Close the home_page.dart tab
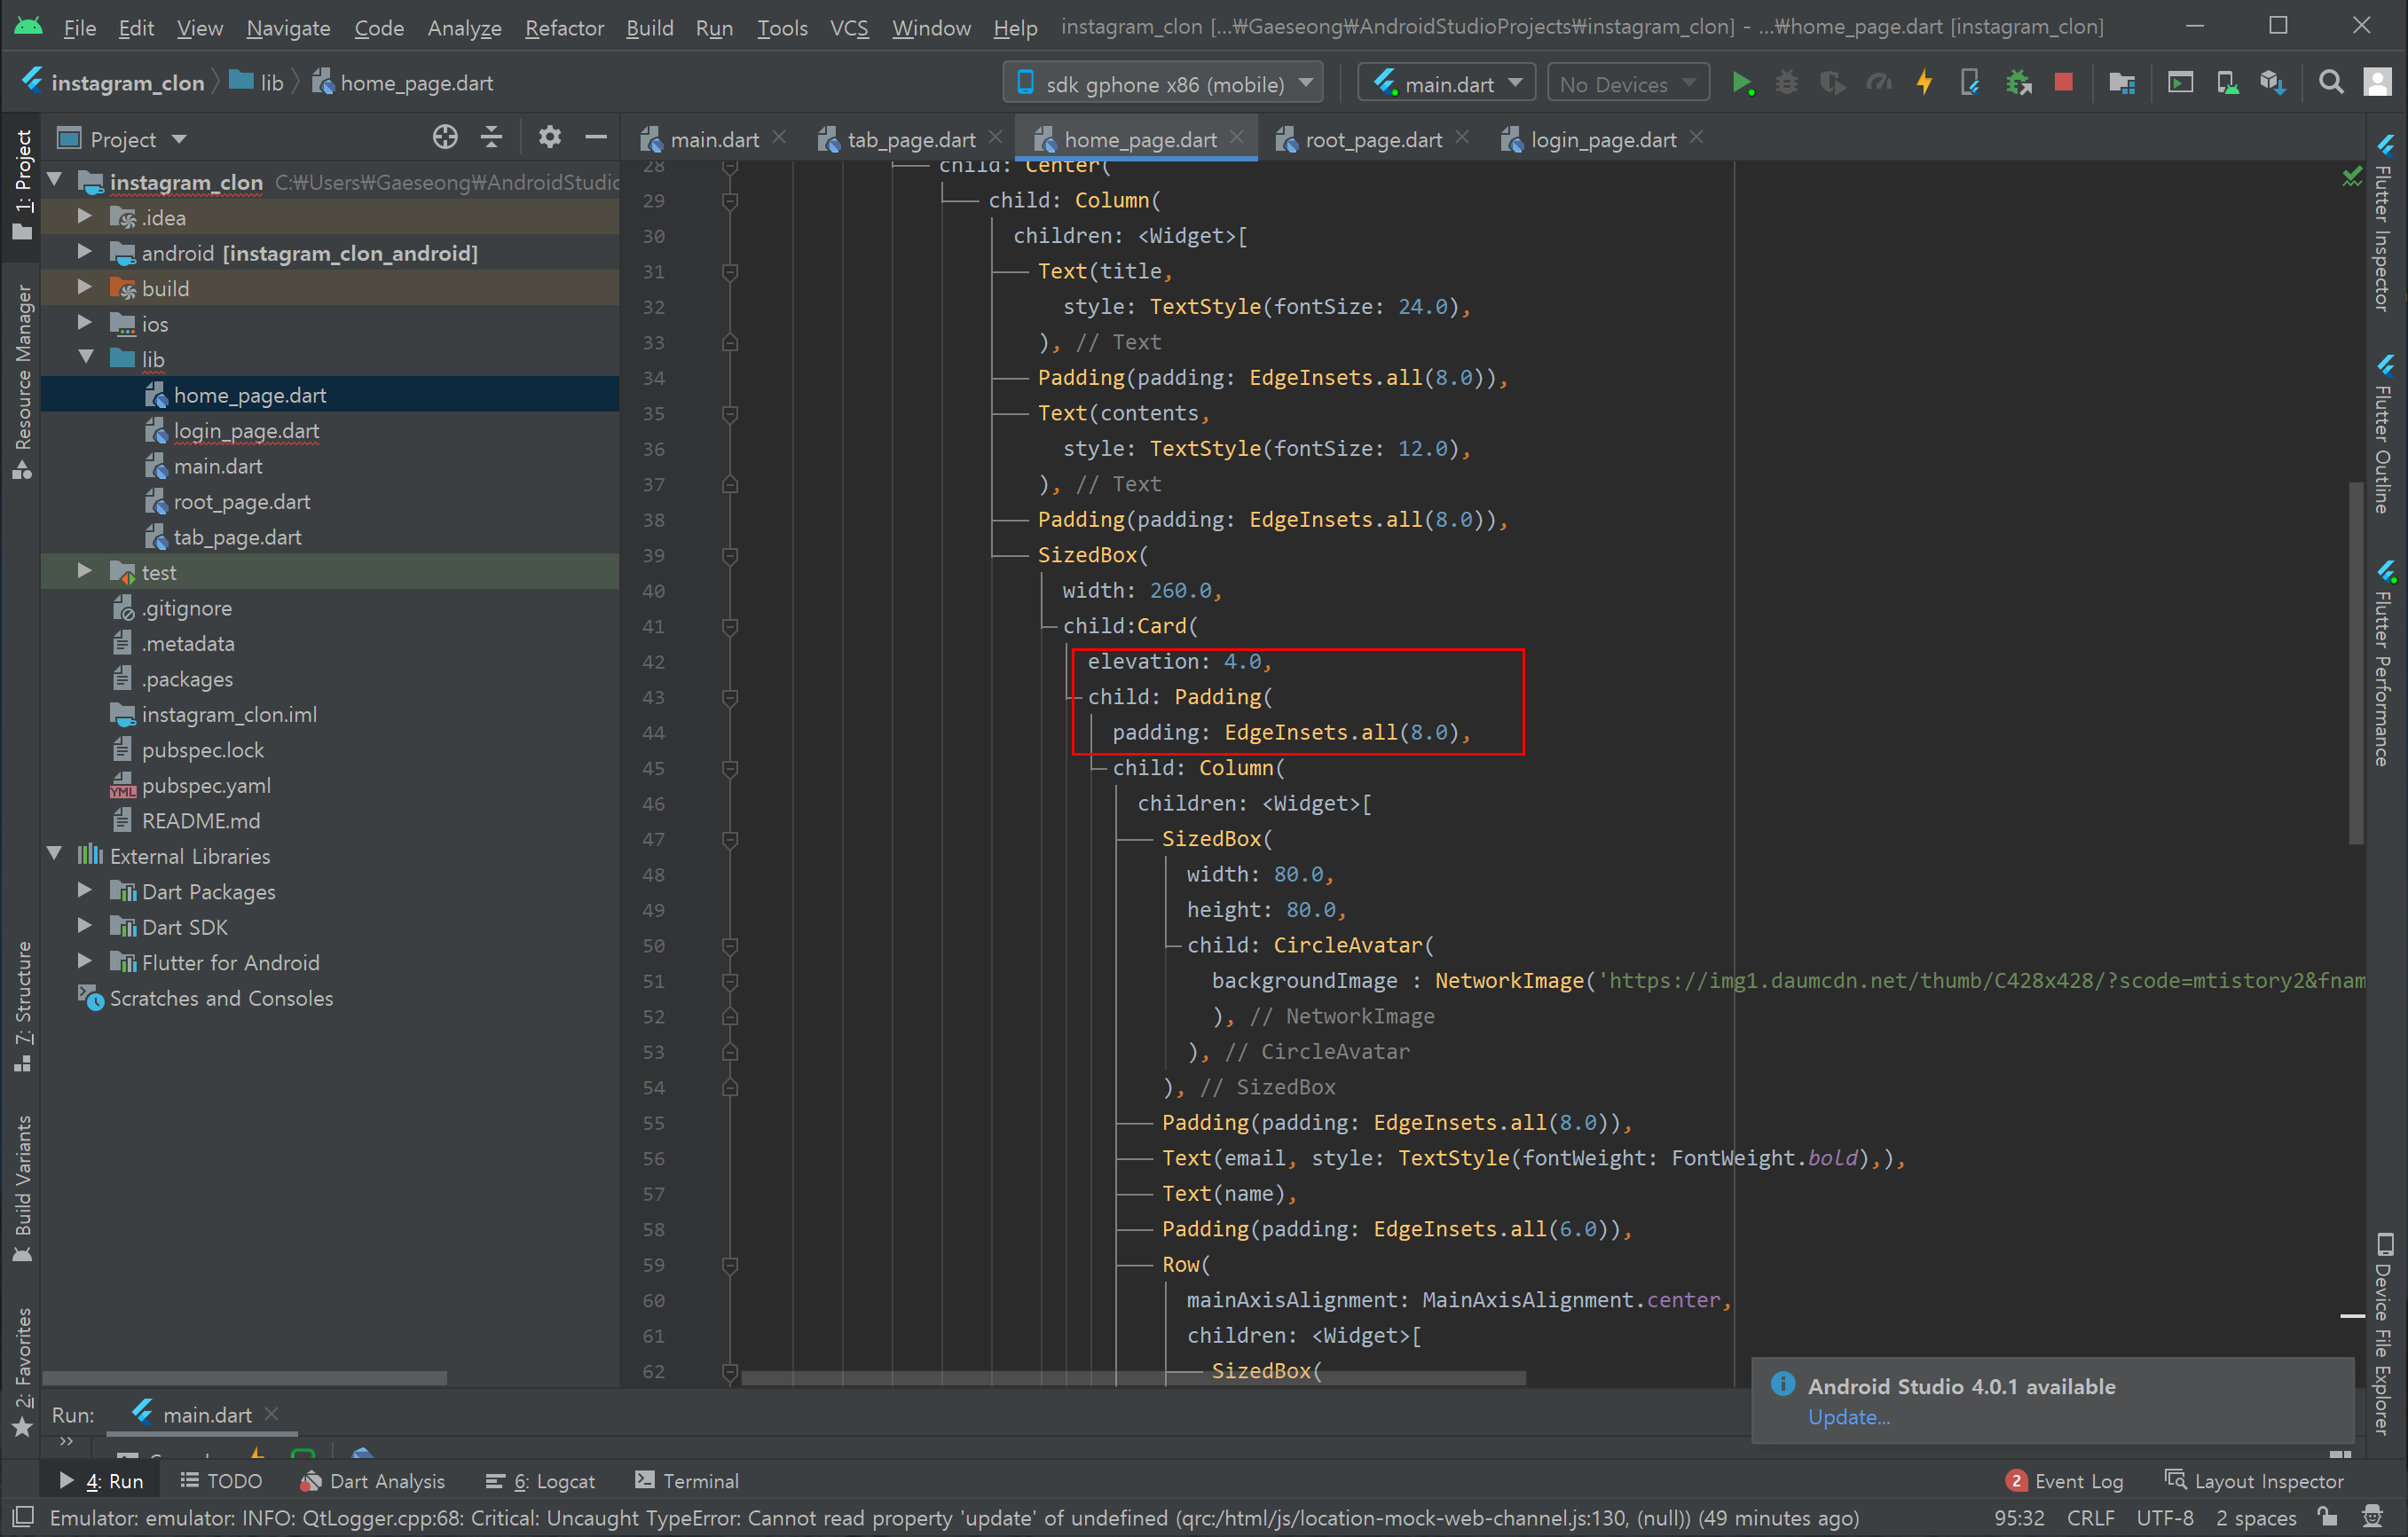This screenshot has width=2408, height=1537. point(1237,137)
